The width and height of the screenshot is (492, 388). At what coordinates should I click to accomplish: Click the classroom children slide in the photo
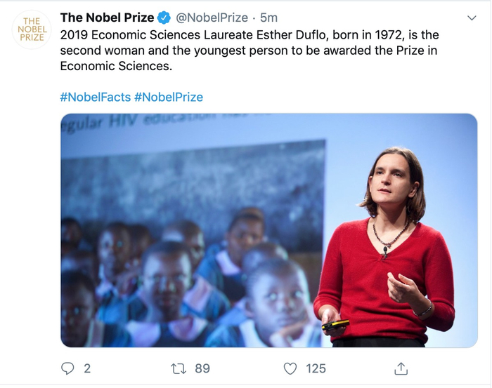click(190, 246)
